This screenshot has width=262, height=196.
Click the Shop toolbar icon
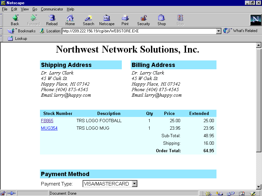pyautogui.click(x=161, y=20)
